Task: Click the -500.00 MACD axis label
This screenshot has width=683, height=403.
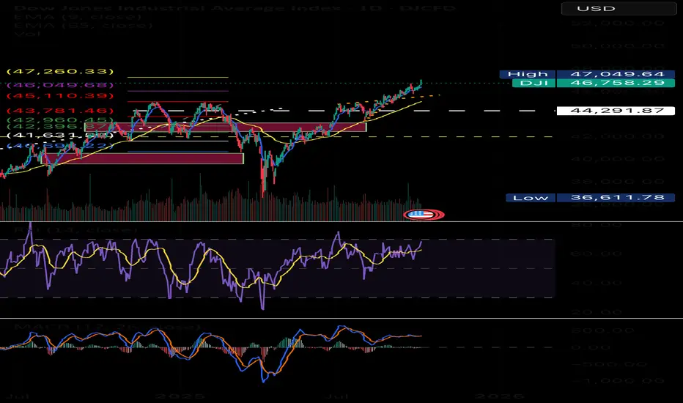Action: (x=609, y=363)
